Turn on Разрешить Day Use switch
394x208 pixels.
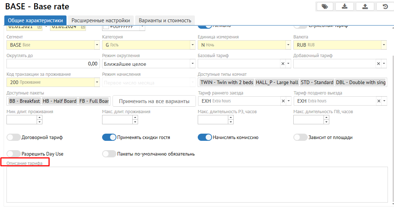(x=14, y=154)
